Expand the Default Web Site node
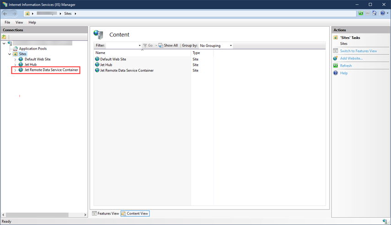This screenshot has height=225, width=391. (15, 59)
